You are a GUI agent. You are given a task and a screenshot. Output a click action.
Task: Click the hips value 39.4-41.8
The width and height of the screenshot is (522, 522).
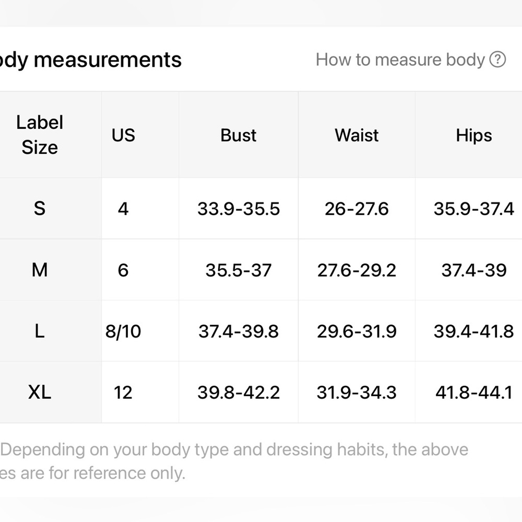coord(473,331)
